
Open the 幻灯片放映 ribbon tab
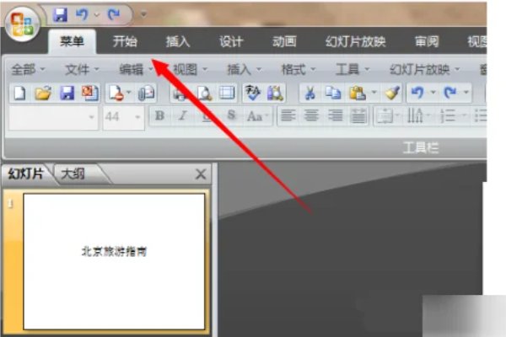point(355,41)
